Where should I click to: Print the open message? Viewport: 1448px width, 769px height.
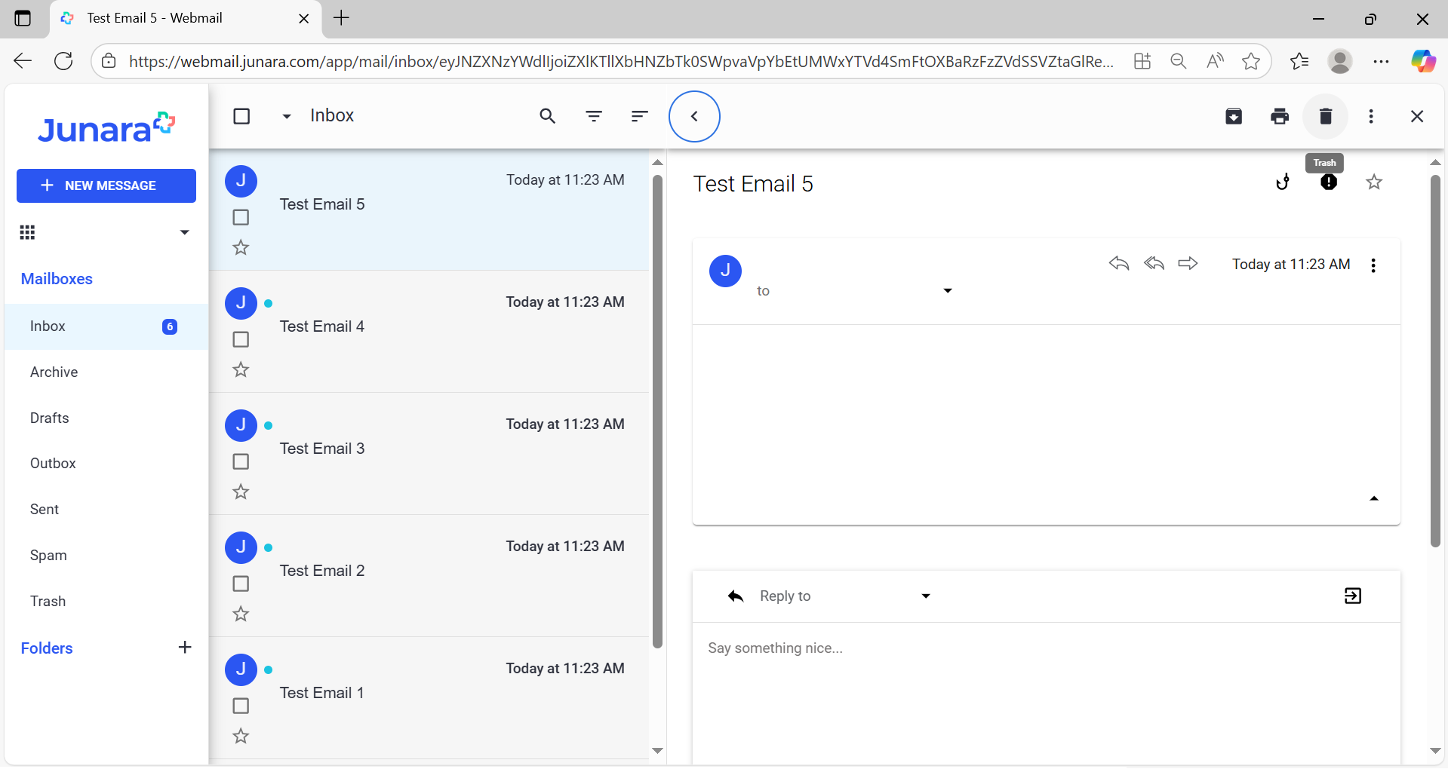pos(1280,116)
